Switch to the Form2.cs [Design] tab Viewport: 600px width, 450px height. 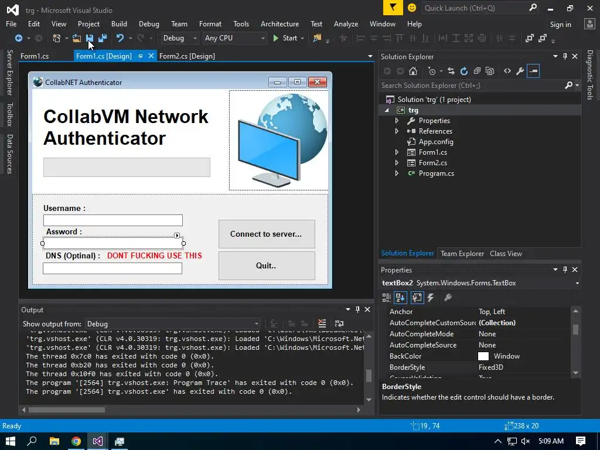pyautogui.click(x=187, y=56)
